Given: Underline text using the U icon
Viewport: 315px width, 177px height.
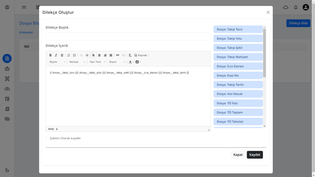Looking at the screenshot, I should (x=62, y=55).
